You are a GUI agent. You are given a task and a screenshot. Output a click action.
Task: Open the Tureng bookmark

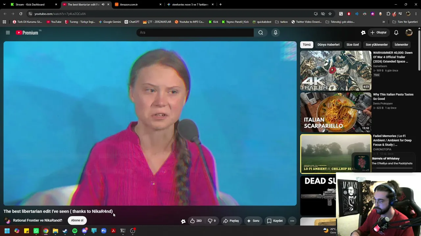80,22
